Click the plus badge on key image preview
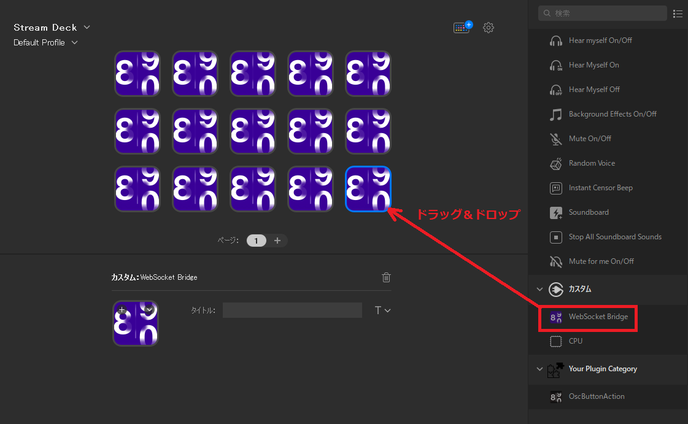 [x=122, y=309]
